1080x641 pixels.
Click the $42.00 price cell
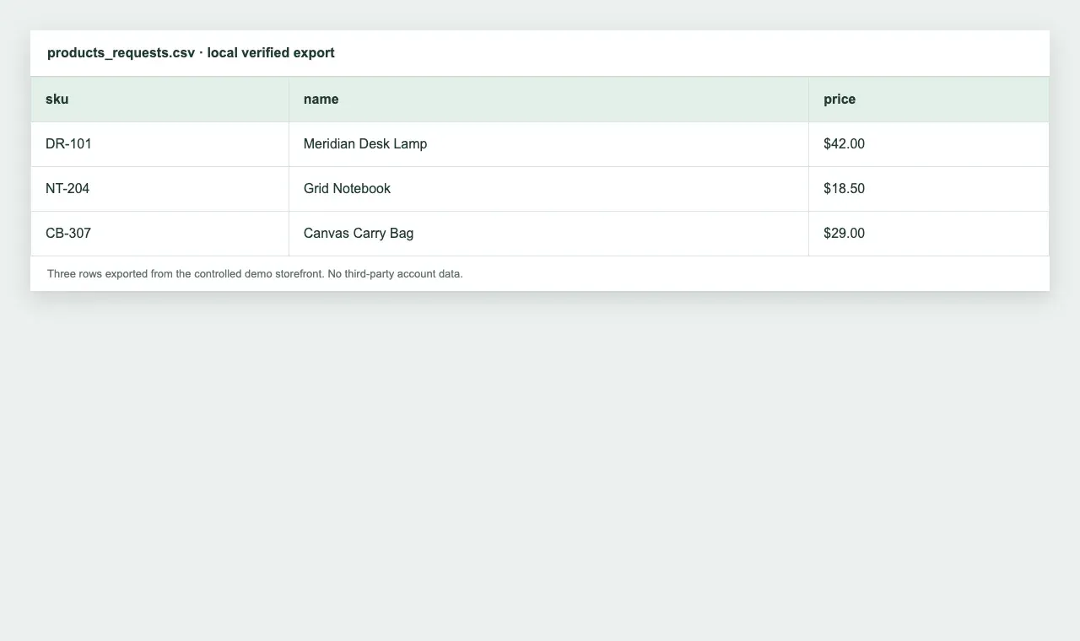tap(929, 144)
